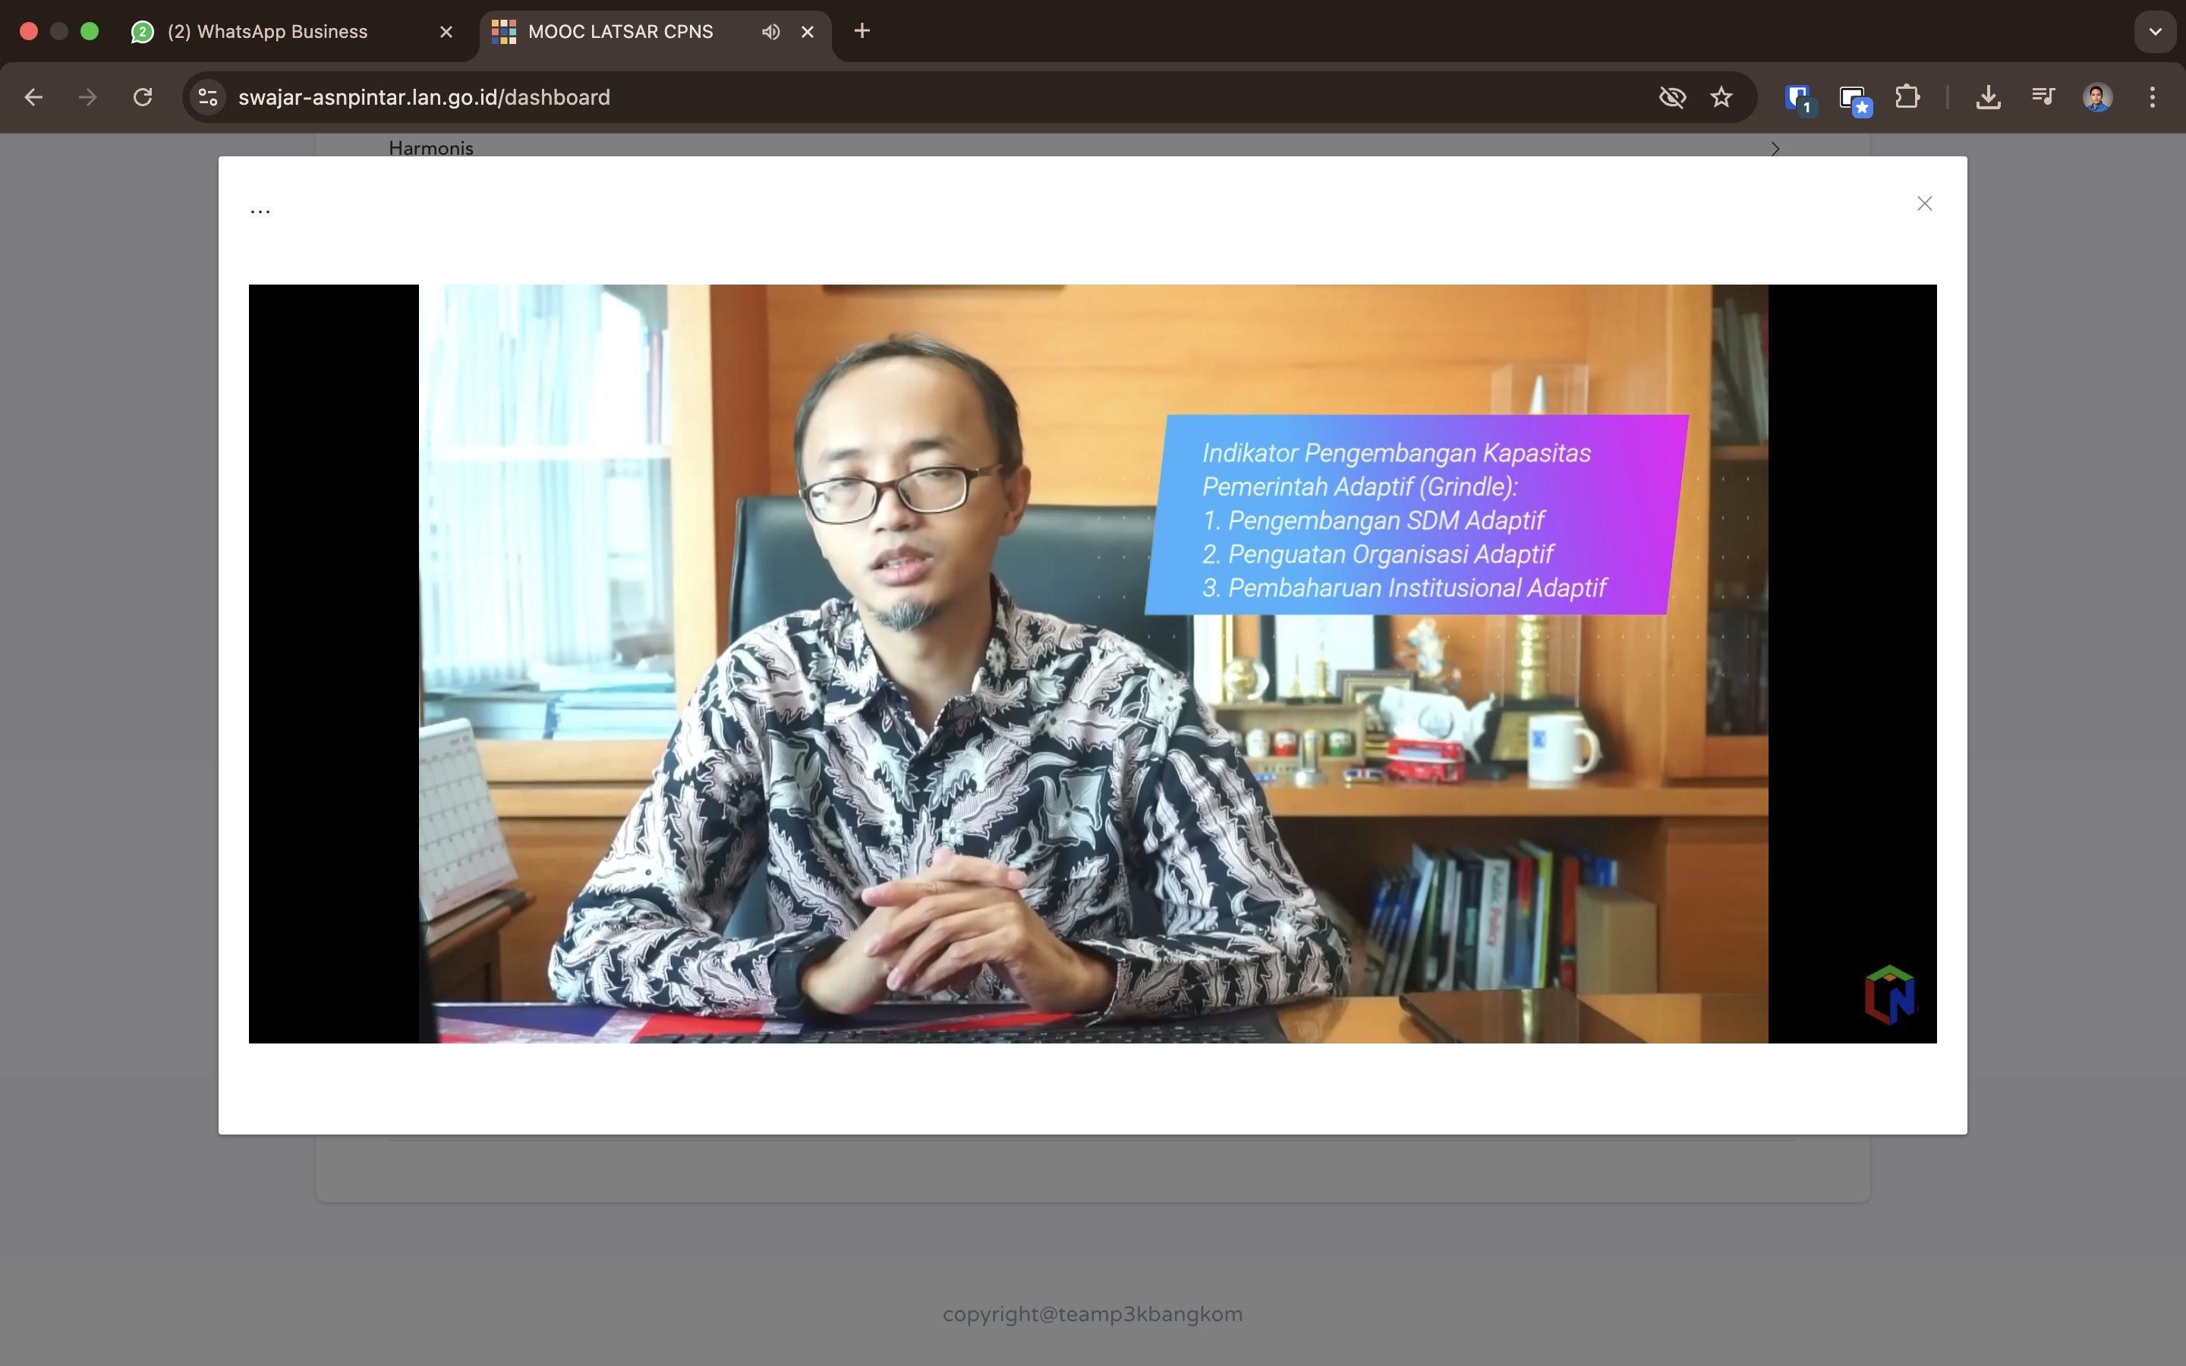Open the Bitwarden shield extension icon

pos(1797,98)
